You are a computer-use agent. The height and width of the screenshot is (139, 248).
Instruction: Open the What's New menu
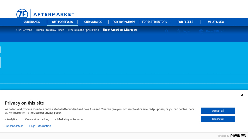(x=216, y=22)
